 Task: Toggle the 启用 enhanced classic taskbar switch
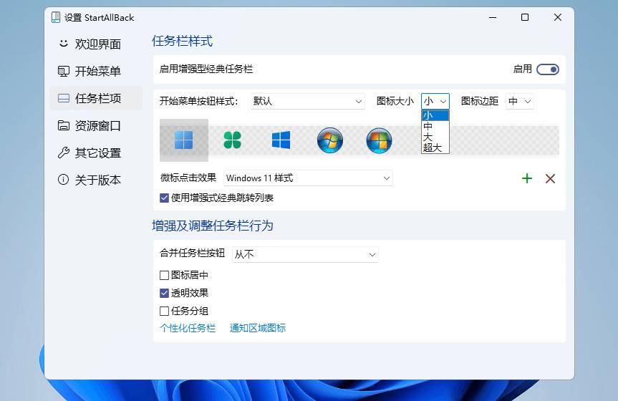[548, 69]
